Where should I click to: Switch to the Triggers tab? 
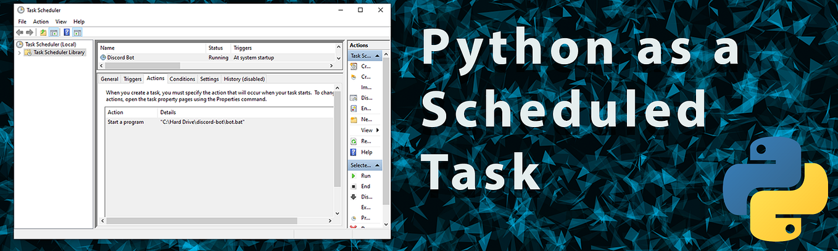pyautogui.click(x=133, y=79)
